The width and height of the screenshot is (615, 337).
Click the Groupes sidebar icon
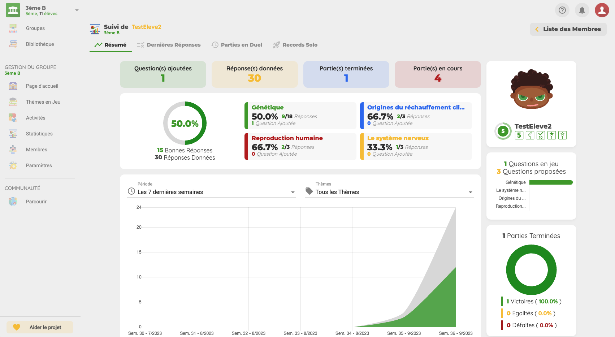click(x=13, y=28)
